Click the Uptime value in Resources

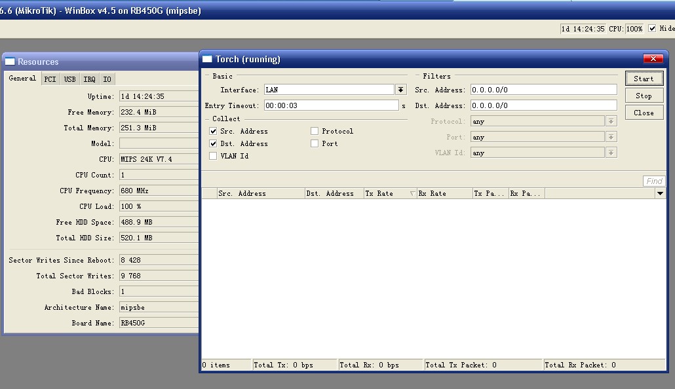pos(159,96)
